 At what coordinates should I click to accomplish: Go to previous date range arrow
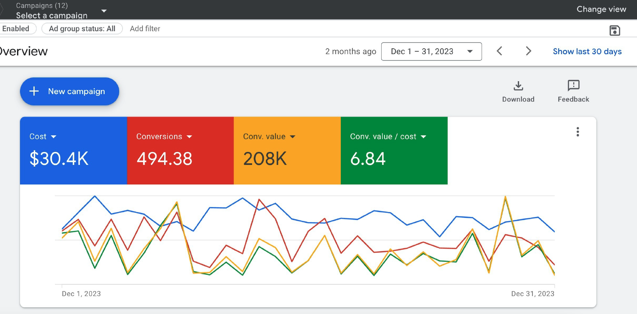click(500, 51)
